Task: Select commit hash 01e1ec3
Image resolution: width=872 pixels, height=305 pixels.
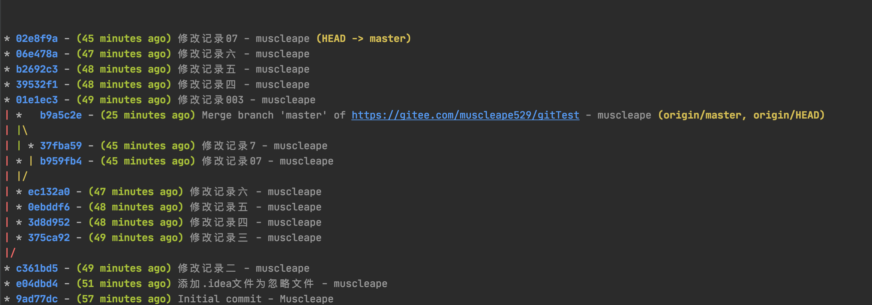Action: [x=37, y=100]
